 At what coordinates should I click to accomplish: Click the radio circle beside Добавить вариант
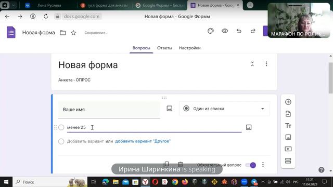click(x=61, y=141)
